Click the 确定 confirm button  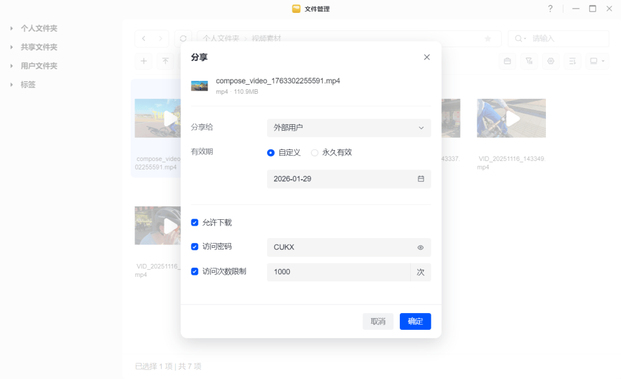415,321
